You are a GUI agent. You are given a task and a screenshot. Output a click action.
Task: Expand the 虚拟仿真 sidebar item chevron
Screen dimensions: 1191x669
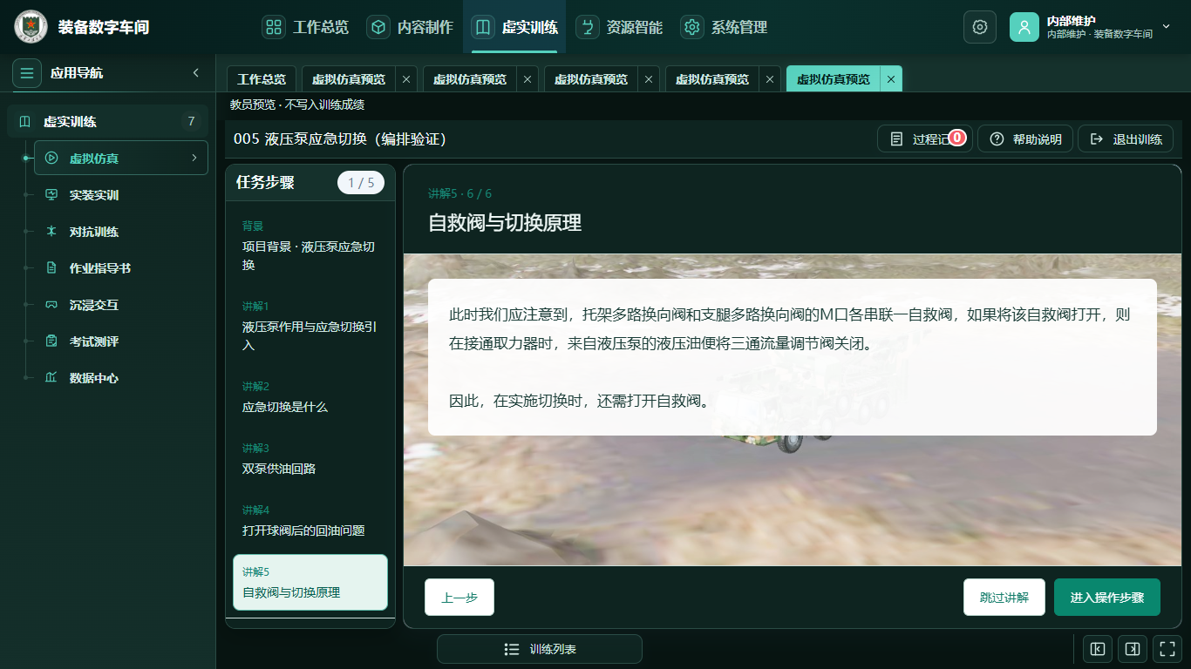pyautogui.click(x=194, y=159)
